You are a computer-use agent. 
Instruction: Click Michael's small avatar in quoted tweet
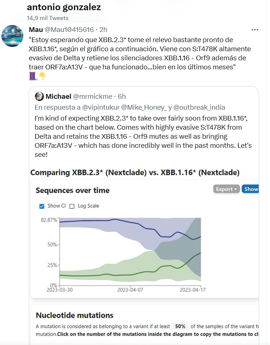(x=39, y=96)
